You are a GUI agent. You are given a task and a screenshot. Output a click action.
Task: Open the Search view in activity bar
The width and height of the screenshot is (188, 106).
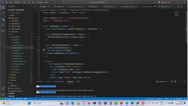[3, 13]
